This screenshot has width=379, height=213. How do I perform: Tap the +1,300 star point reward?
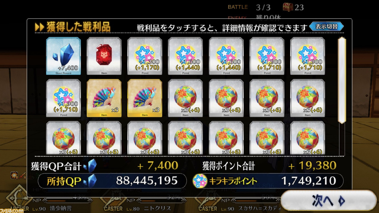pyautogui.click(x=145, y=56)
